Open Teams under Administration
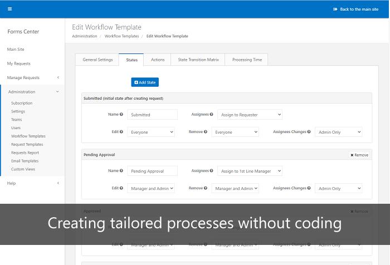 coord(16,119)
